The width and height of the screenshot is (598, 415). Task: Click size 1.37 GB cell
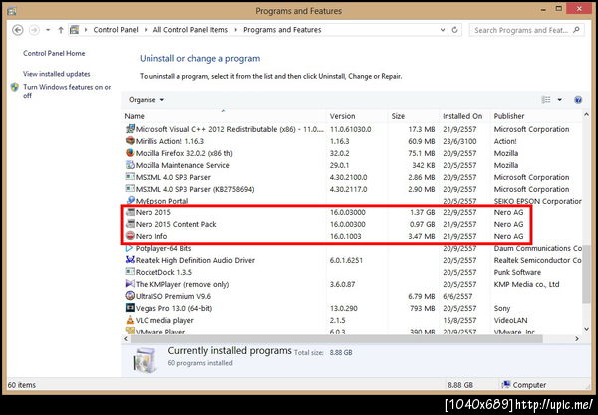pyautogui.click(x=423, y=212)
